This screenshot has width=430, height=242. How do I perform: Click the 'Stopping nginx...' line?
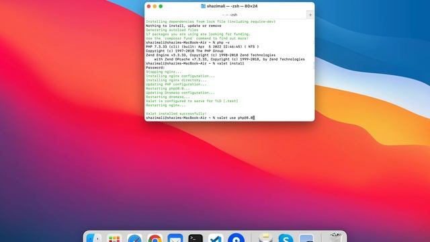coord(163,72)
